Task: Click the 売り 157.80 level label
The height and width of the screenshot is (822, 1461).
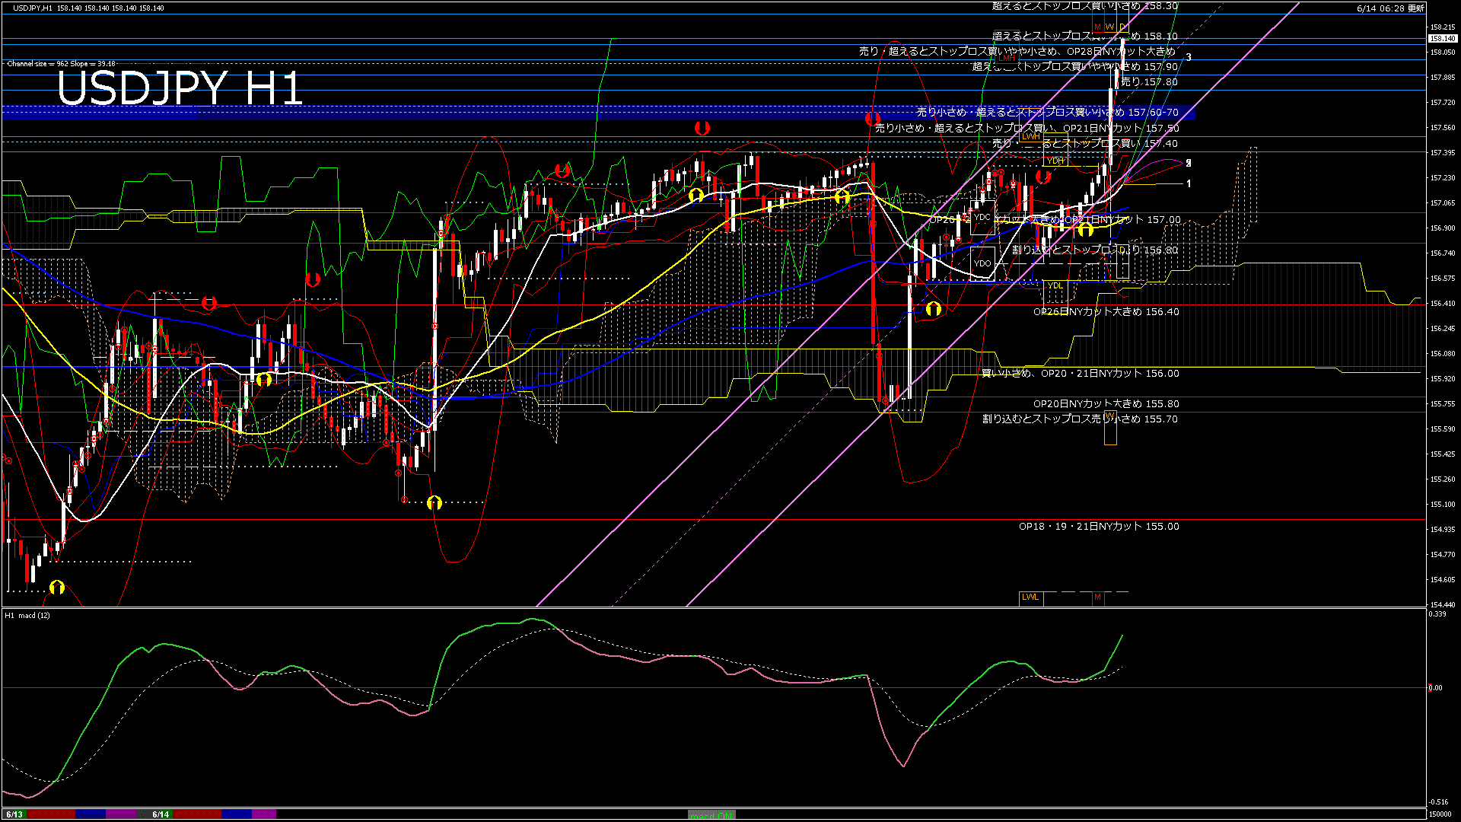Action: coord(1149,82)
